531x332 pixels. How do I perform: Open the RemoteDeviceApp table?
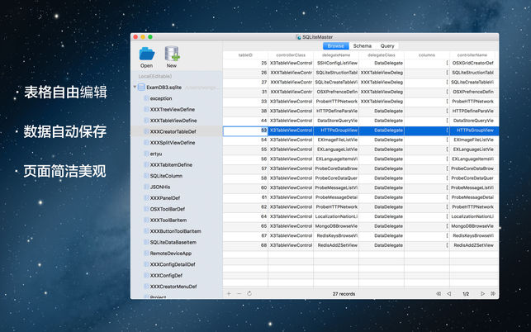(x=172, y=253)
